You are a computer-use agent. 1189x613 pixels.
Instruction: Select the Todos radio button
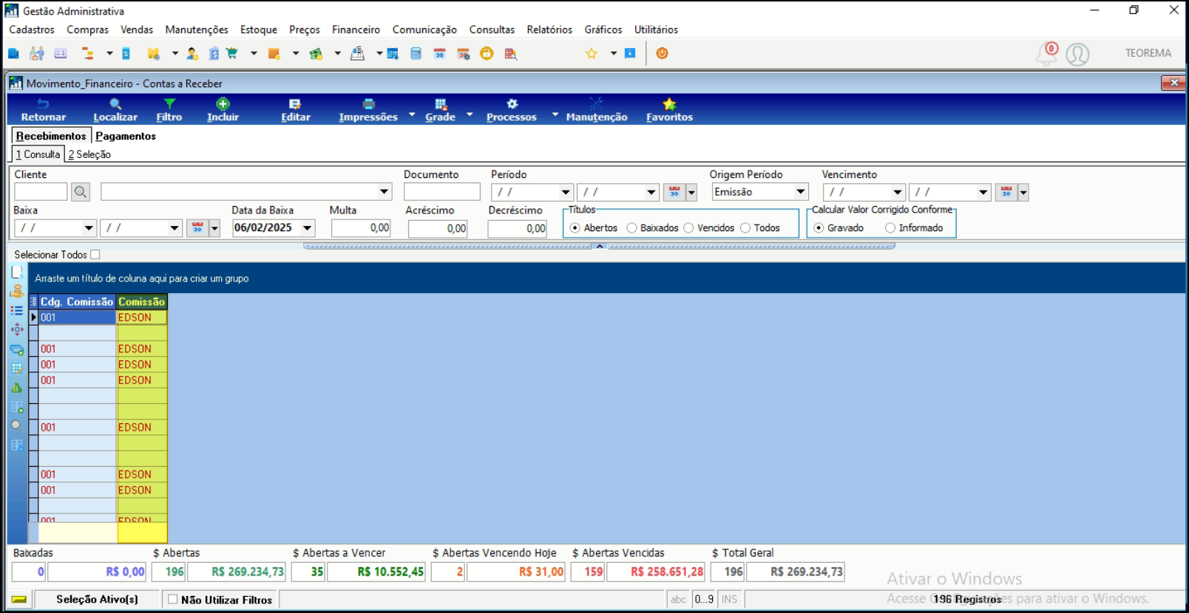(x=745, y=228)
